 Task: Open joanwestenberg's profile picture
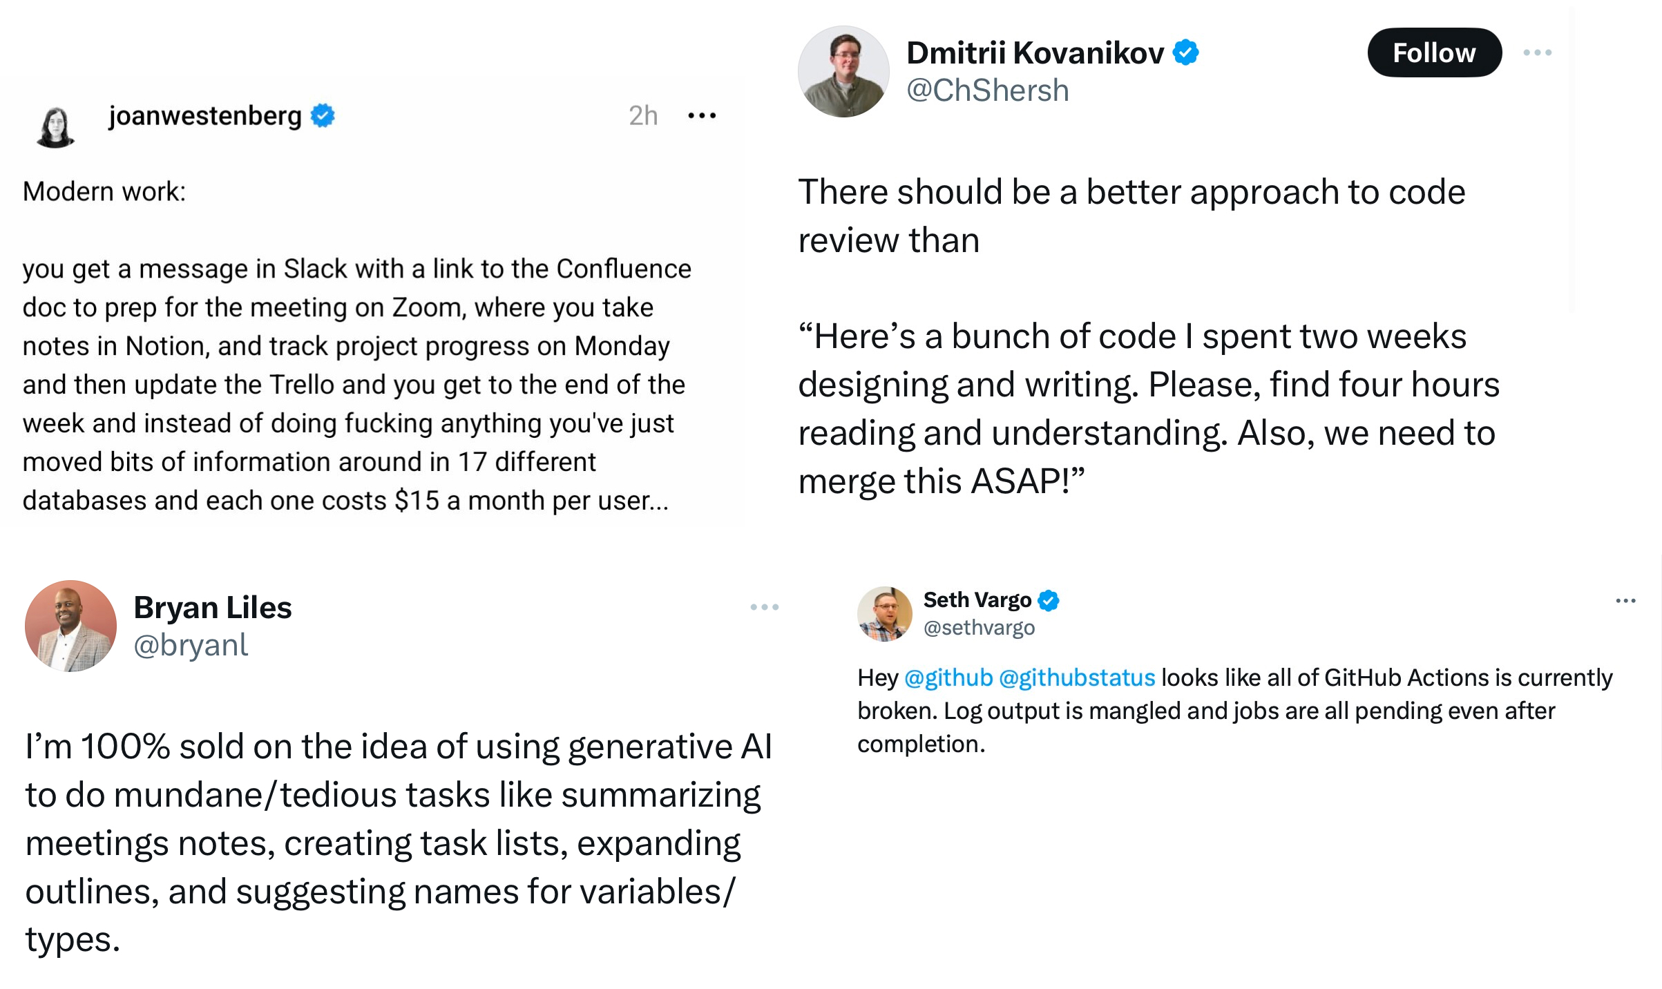pyautogui.click(x=55, y=127)
